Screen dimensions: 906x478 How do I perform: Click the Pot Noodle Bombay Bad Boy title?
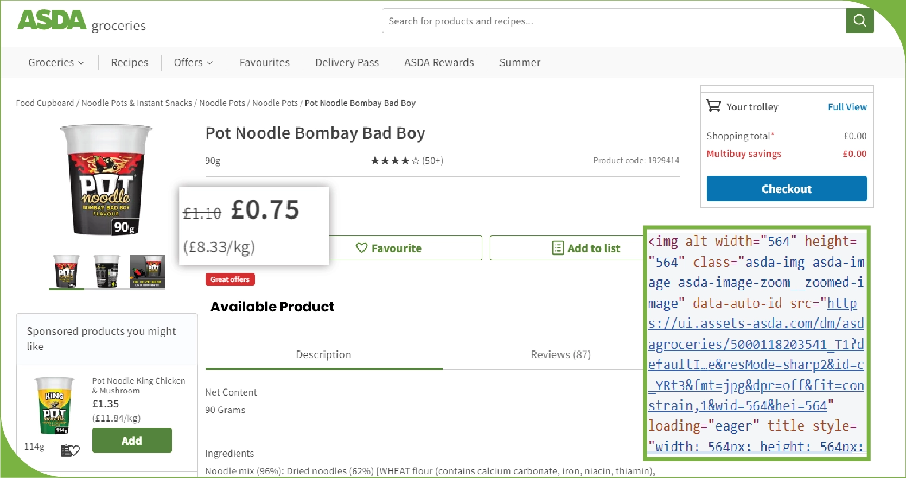[x=315, y=133]
